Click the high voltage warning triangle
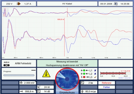134x94 pixels. 46,74
